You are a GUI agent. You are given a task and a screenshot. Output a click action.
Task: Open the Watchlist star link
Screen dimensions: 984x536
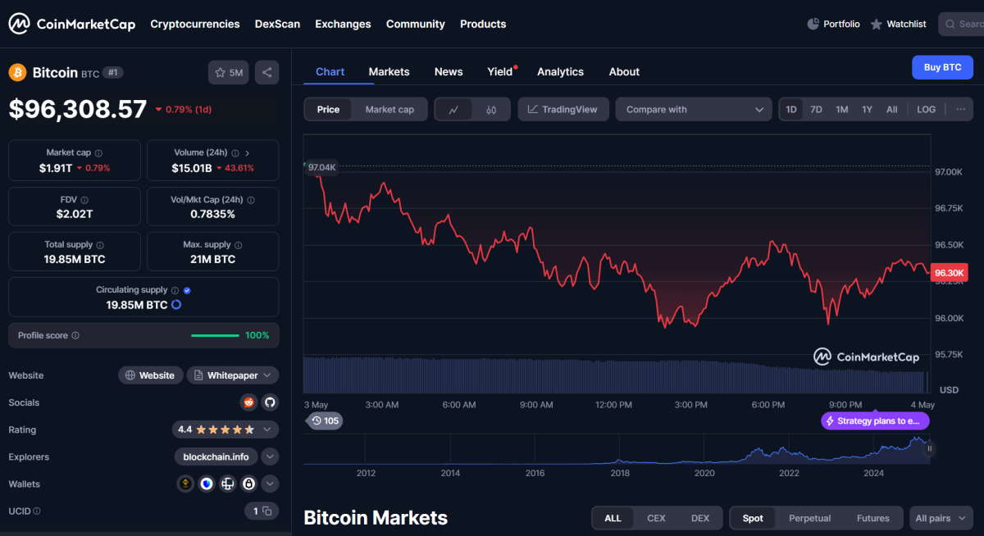[899, 24]
